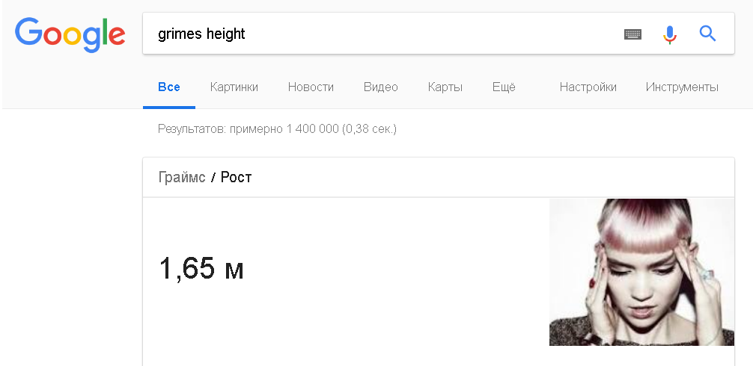
Task: Click the magnifying glass search button
Action: coord(707,34)
